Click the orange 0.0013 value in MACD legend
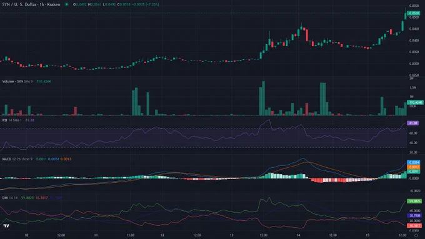Screen dimensions: 425x239 pyautogui.click(x=66, y=159)
